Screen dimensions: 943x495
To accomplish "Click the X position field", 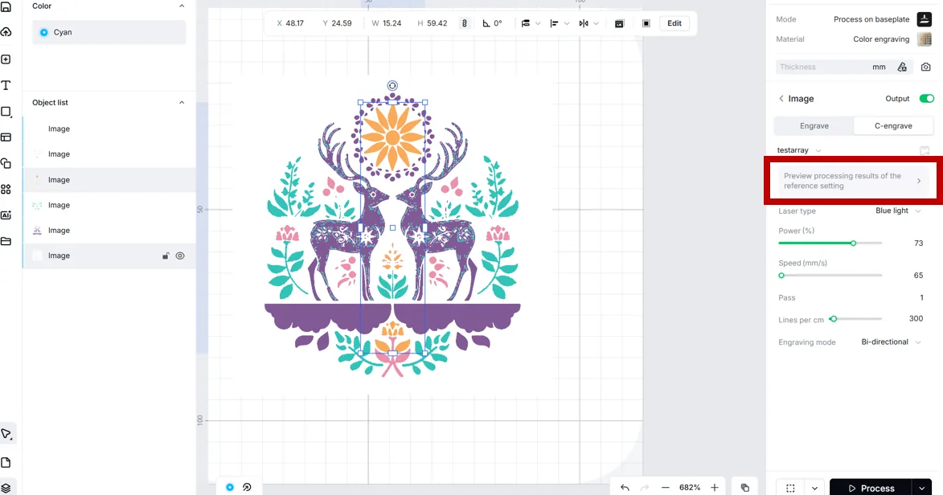I will click(x=290, y=23).
